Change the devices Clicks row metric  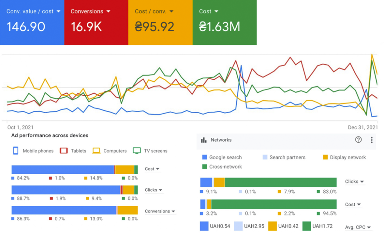click(153, 190)
